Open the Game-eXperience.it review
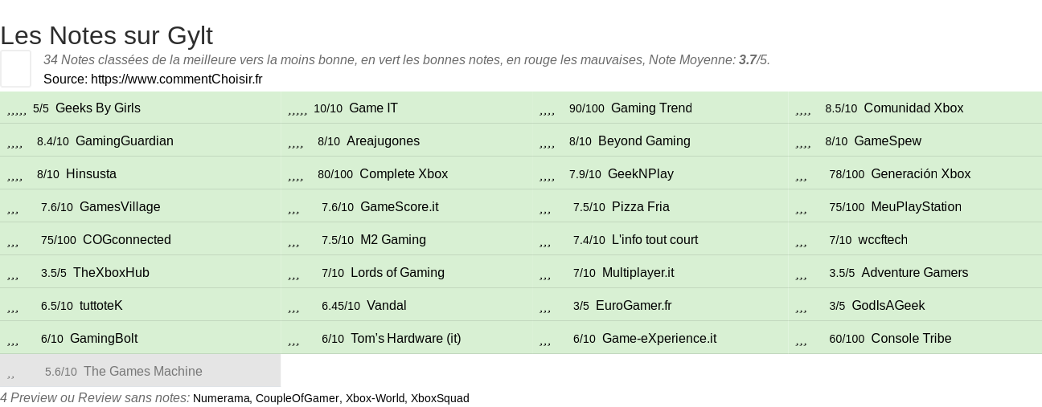Image resolution: width=1042 pixels, height=407 pixels. (659, 338)
